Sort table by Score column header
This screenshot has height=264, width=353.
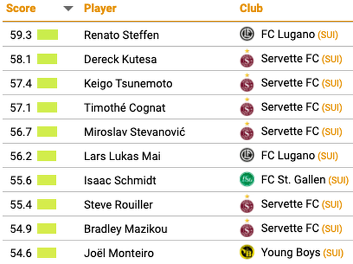coord(21,8)
